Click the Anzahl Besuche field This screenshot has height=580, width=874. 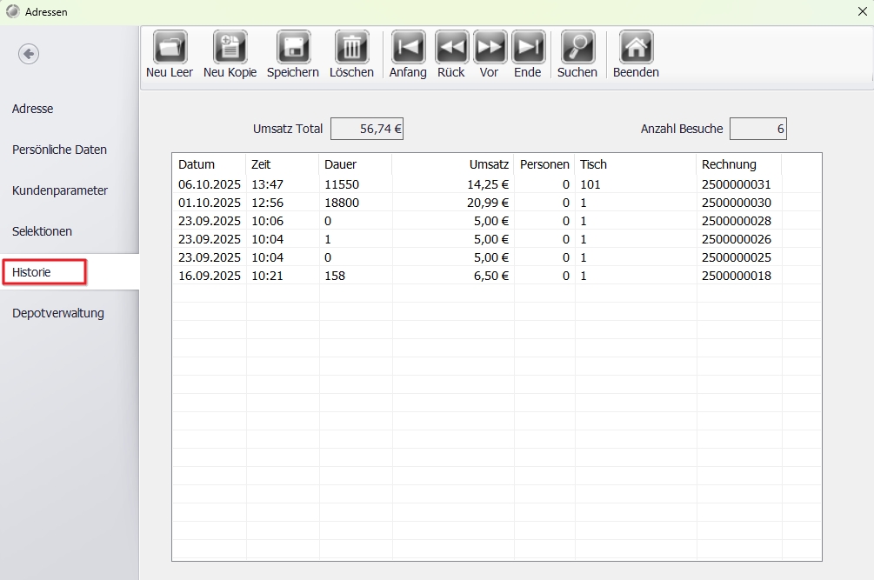(758, 129)
